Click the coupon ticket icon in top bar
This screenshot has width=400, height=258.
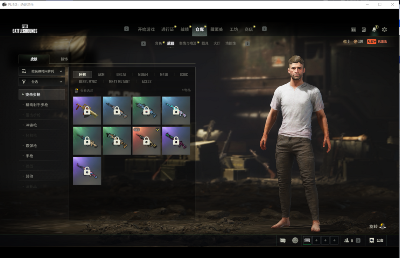point(353,30)
